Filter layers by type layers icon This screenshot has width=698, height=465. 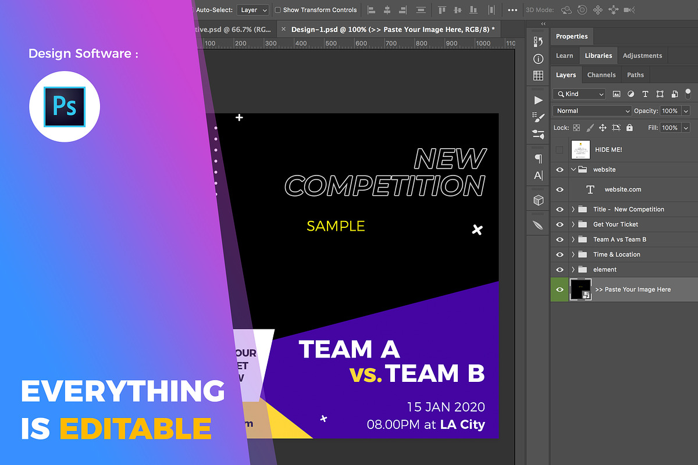pos(645,94)
